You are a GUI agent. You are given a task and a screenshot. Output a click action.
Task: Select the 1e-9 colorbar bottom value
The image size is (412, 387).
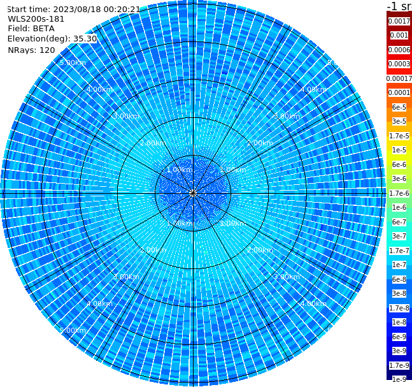coord(399,379)
